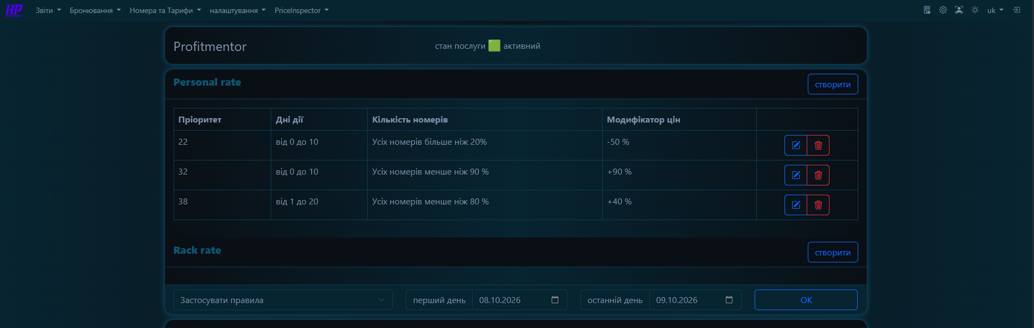The height and width of the screenshot is (328, 1034).
Task: Select the 'Усіх номерів більше ніж 20%' cell
Action: 485,145
